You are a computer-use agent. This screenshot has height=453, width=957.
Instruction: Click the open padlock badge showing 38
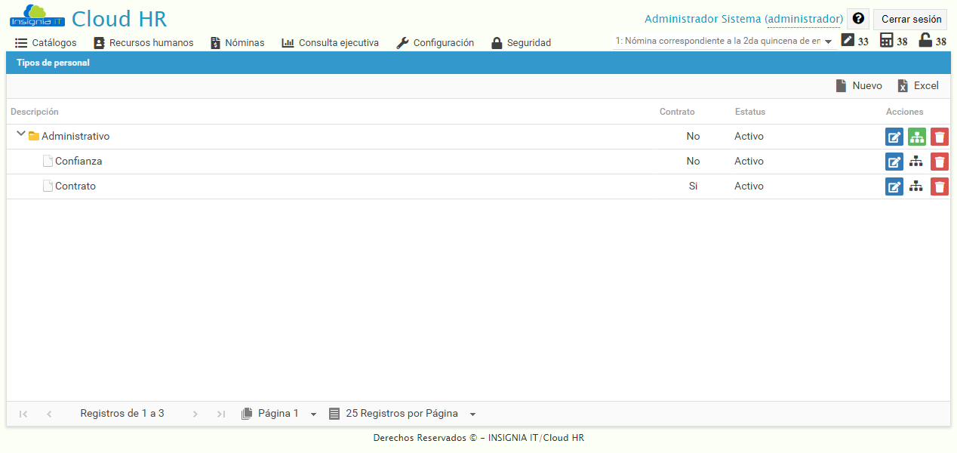[927, 41]
